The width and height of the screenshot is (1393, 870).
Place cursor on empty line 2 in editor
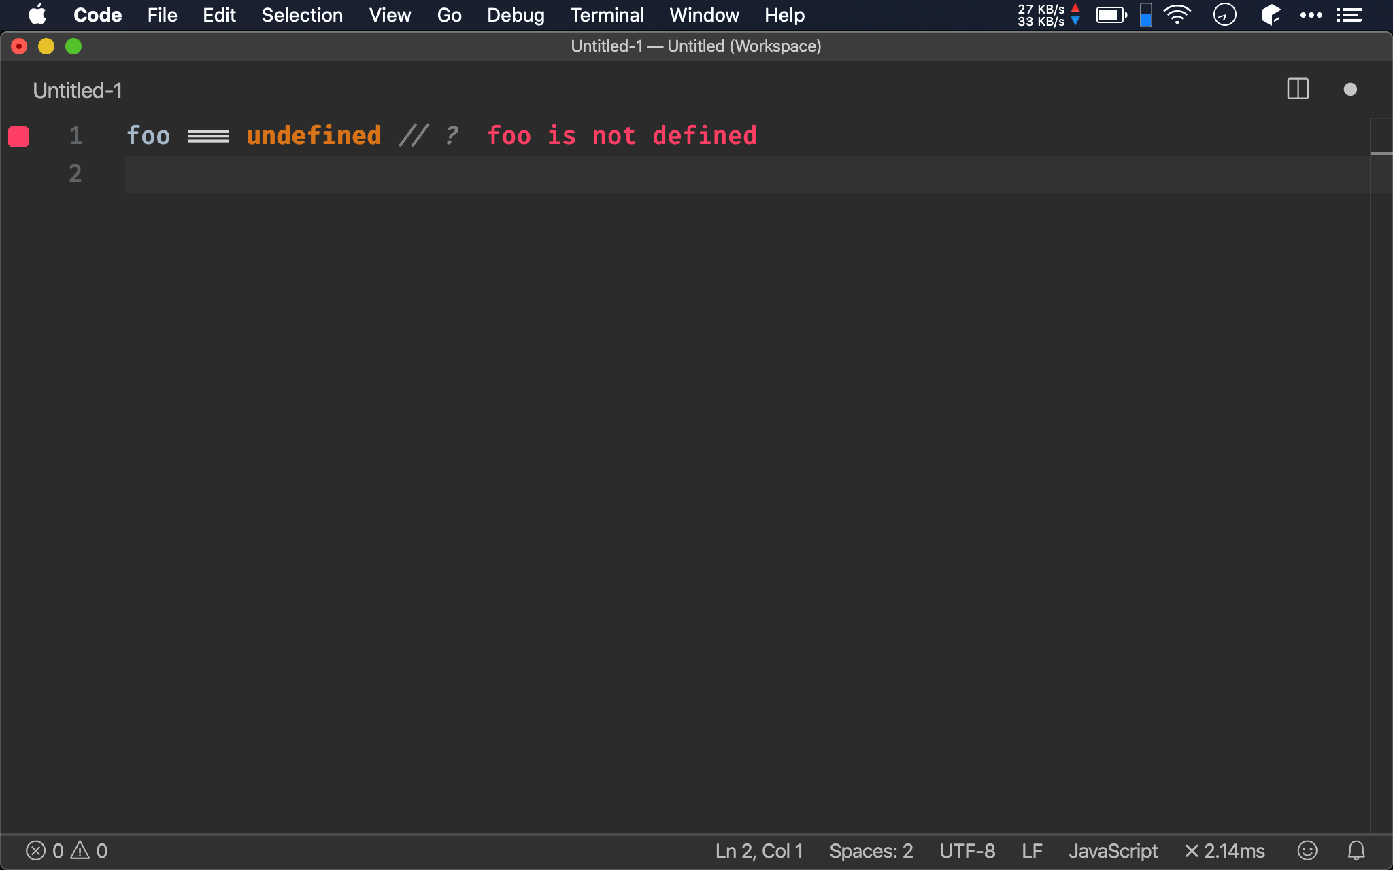(x=476, y=175)
